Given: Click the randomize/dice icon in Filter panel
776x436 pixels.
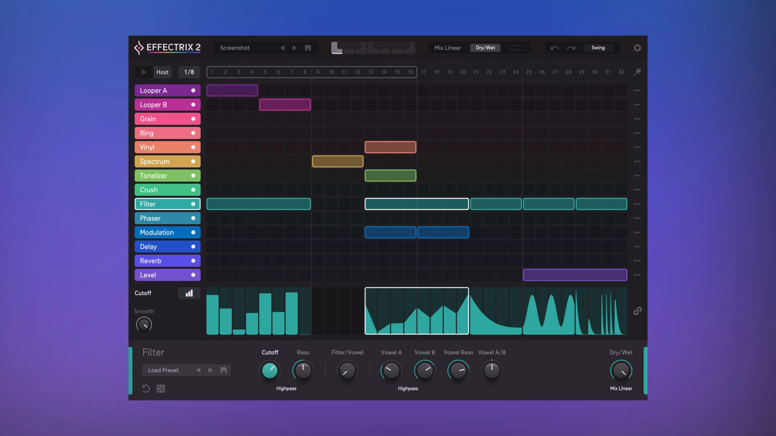Looking at the screenshot, I should point(161,388).
